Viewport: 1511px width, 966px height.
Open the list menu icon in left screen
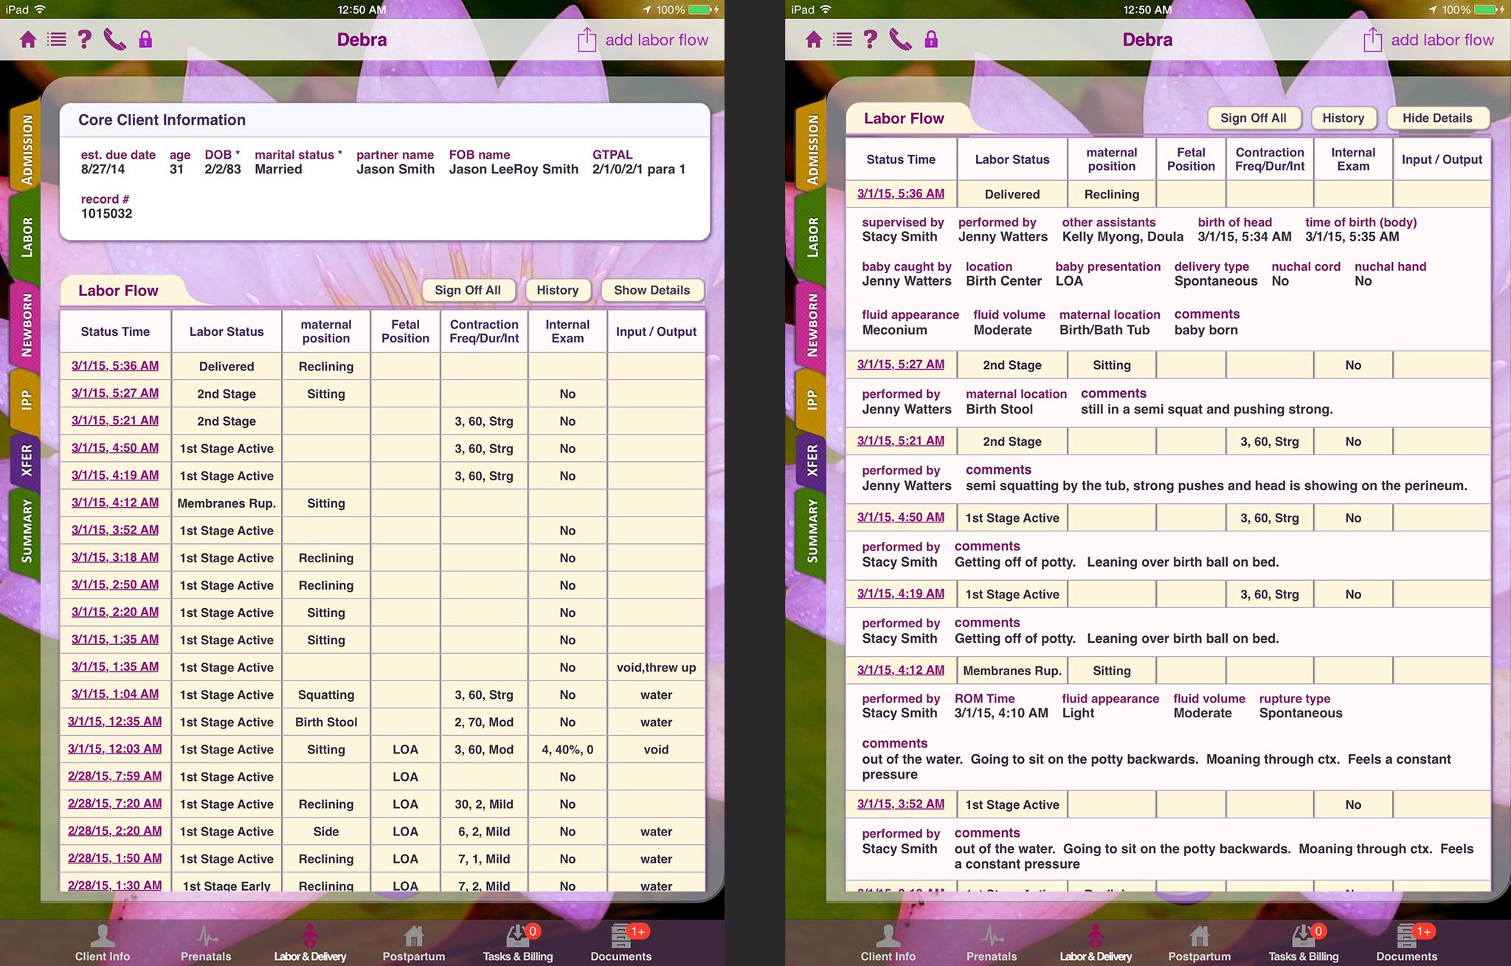point(57,39)
